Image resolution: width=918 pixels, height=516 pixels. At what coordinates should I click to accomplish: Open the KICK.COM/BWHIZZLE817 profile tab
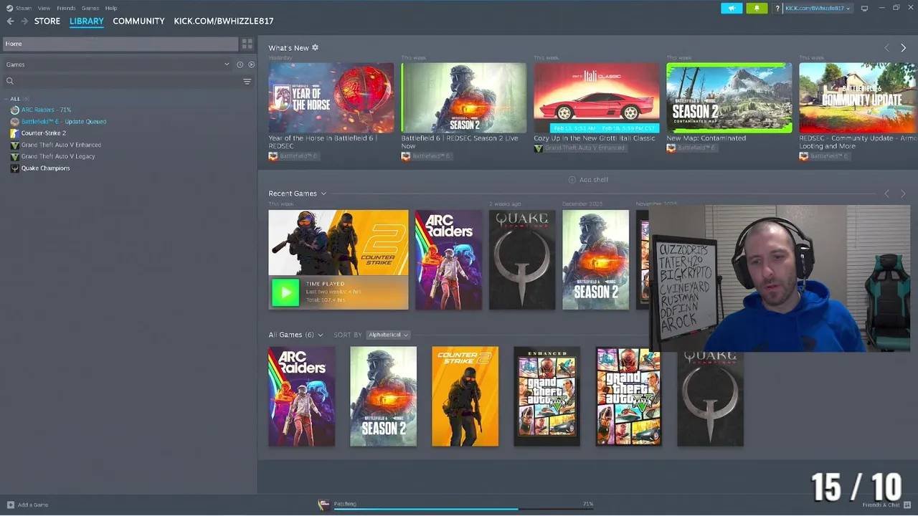[224, 21]
